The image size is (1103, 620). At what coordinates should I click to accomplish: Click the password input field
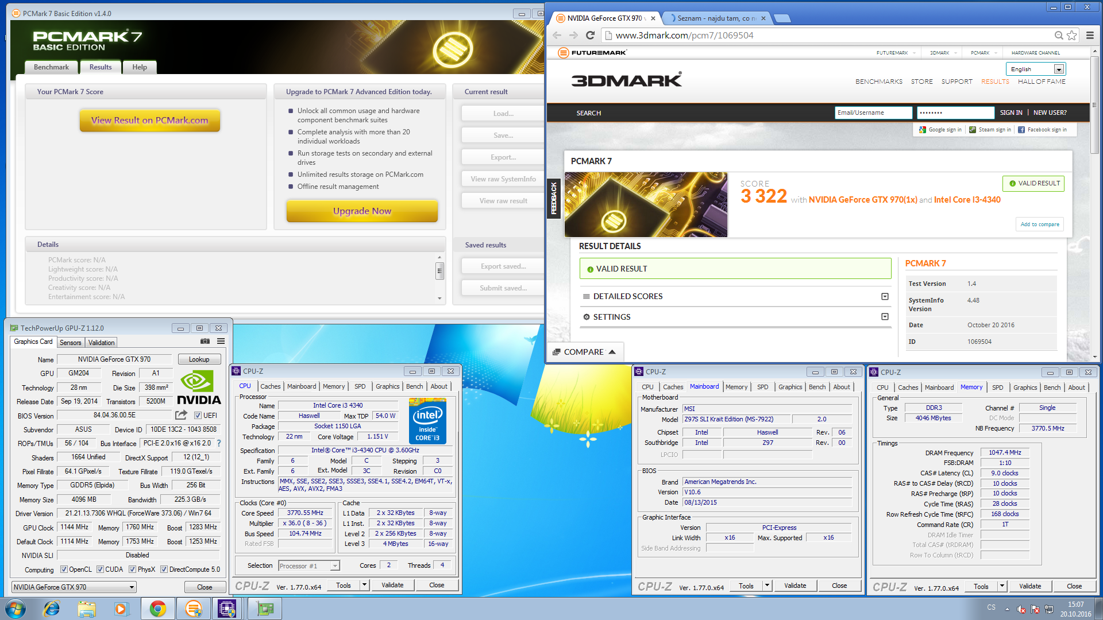point(955,113)
